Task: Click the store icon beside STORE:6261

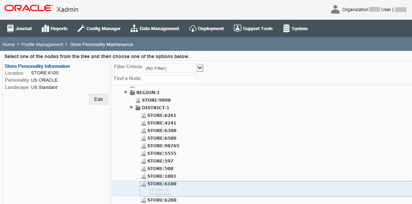Action: tap(144, 115)
